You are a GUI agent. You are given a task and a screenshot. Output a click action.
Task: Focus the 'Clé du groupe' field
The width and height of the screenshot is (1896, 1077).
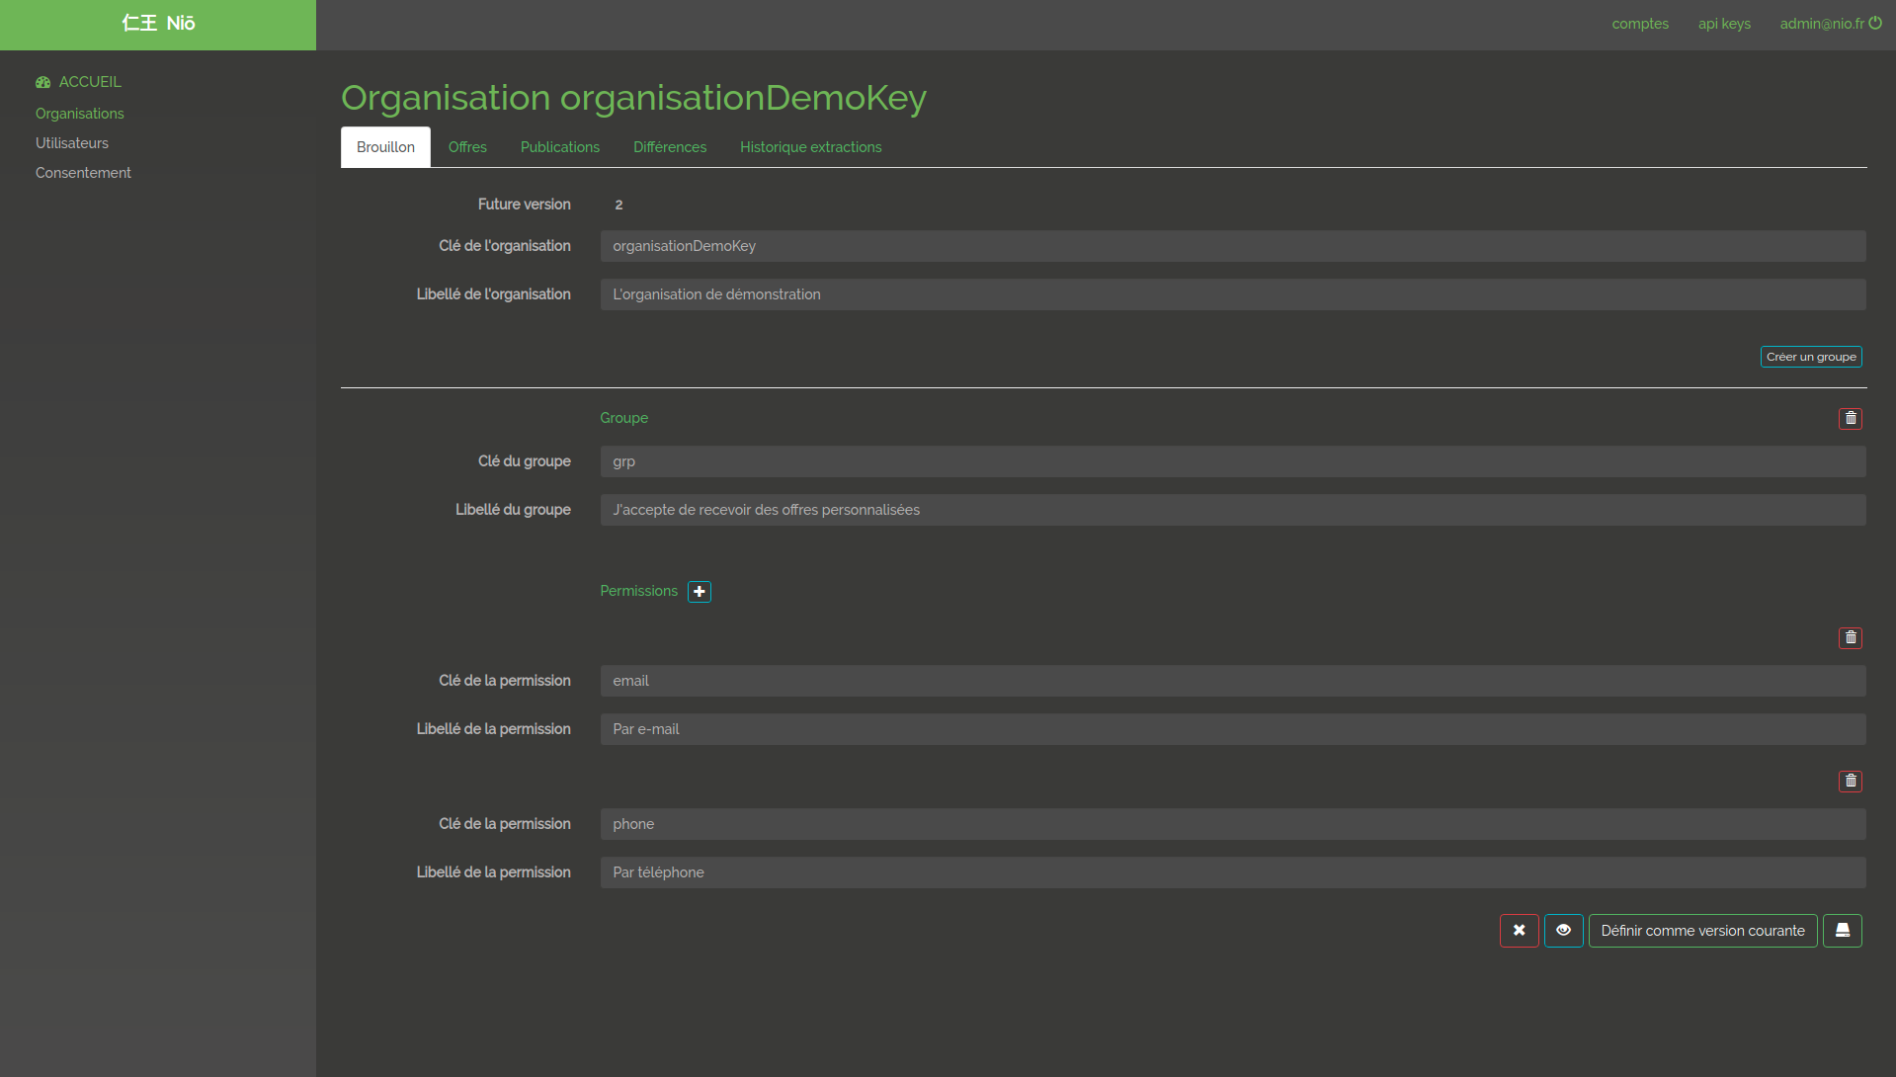[1232, 461]
